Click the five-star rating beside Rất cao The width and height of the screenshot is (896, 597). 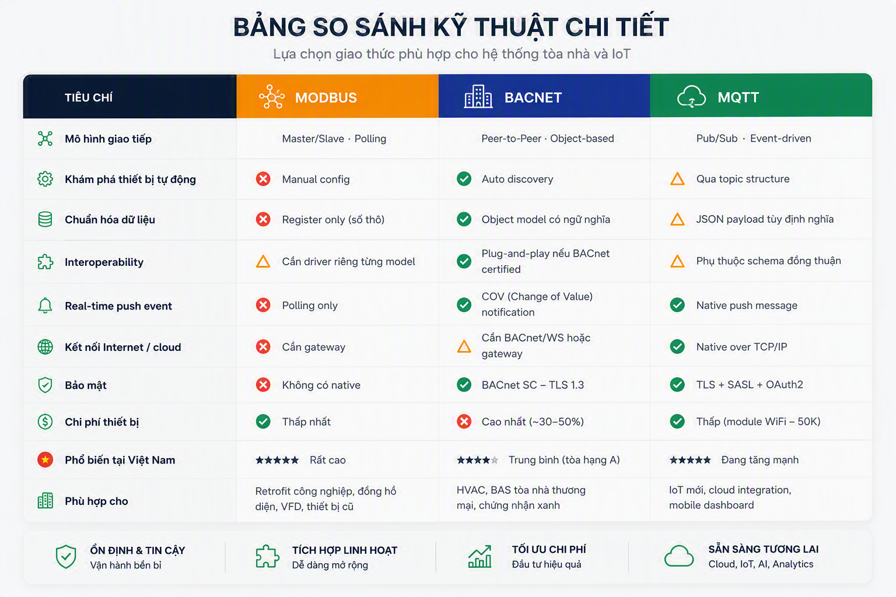pos(277,461)
